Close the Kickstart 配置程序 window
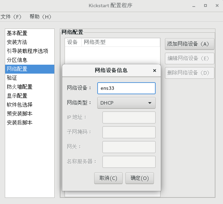223x204 pixels. [x=217, y=6]
